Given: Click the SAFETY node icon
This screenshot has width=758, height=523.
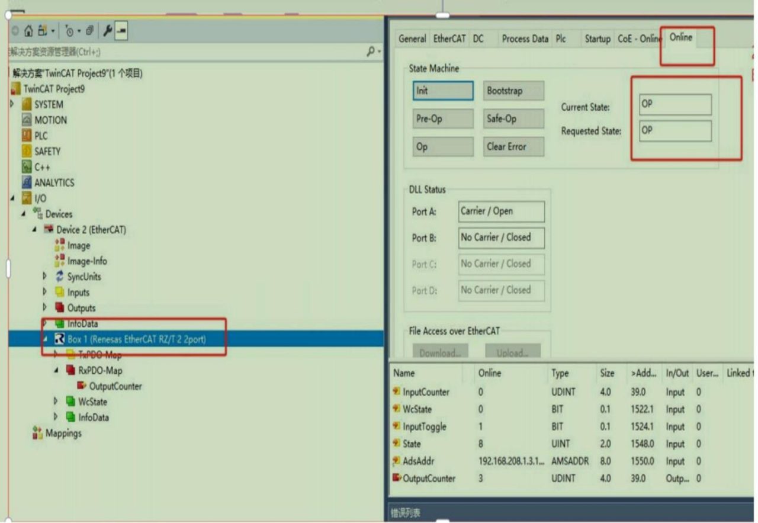Looking at the screenshot, I should pyautogui.click(x=27, y=151).
